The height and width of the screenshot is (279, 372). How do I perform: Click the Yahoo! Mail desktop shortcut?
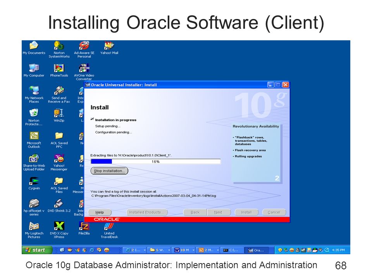point(109,47)
